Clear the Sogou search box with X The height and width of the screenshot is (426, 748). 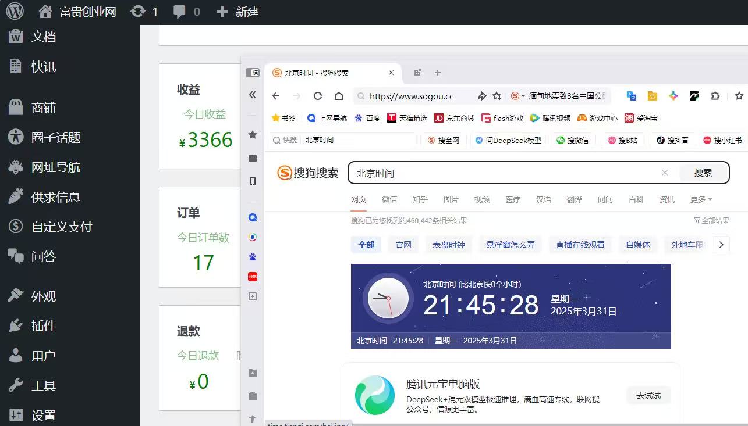[x=665, y=173]
